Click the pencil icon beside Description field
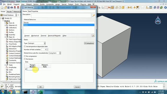This screenshot has width=167, height=94. pos(93,16)
